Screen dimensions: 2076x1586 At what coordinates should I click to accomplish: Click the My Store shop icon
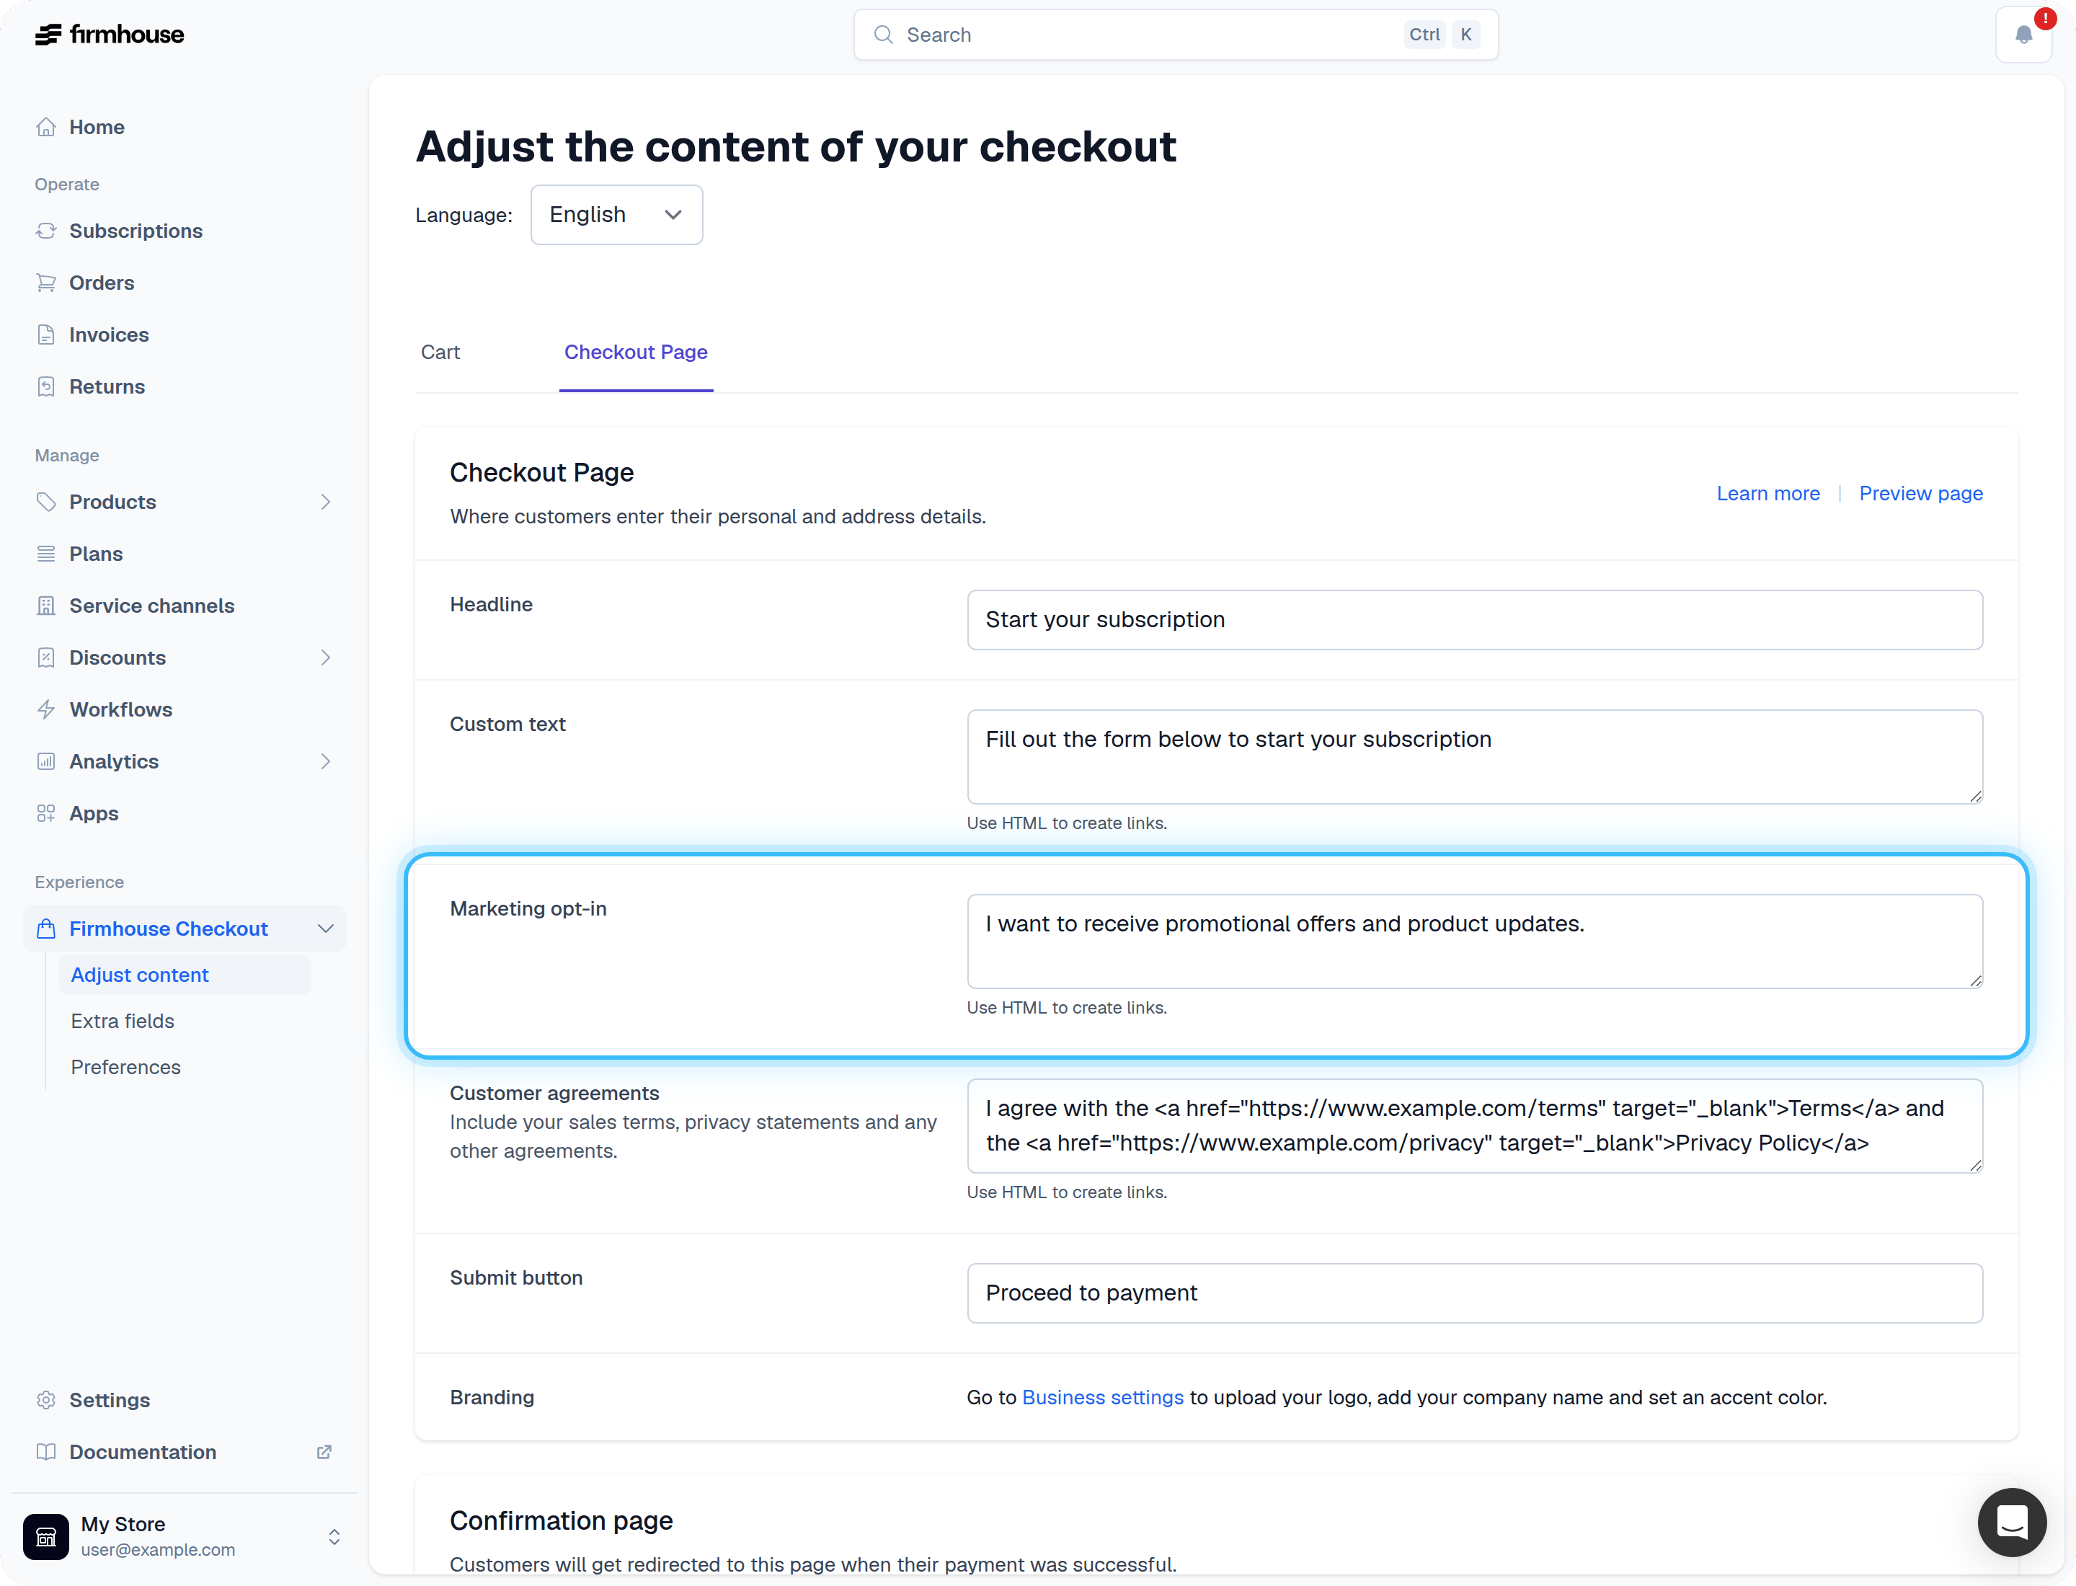(x=46, y=1537)
